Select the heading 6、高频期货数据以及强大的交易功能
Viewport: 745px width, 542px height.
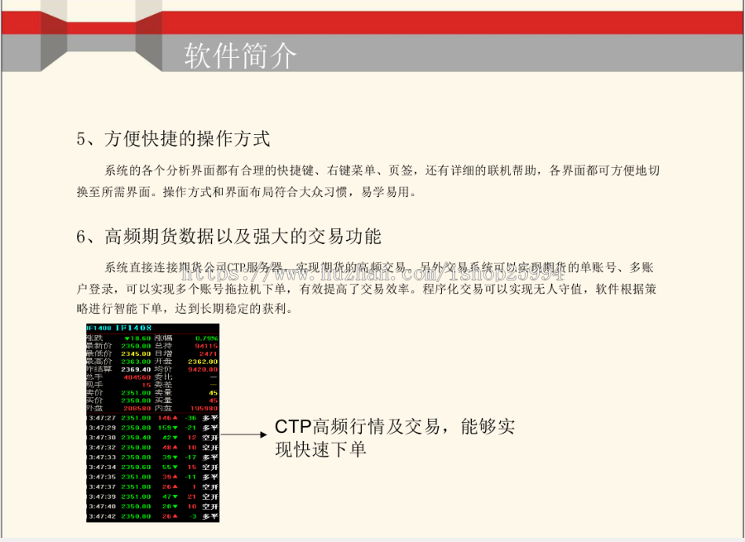(228, 236)
